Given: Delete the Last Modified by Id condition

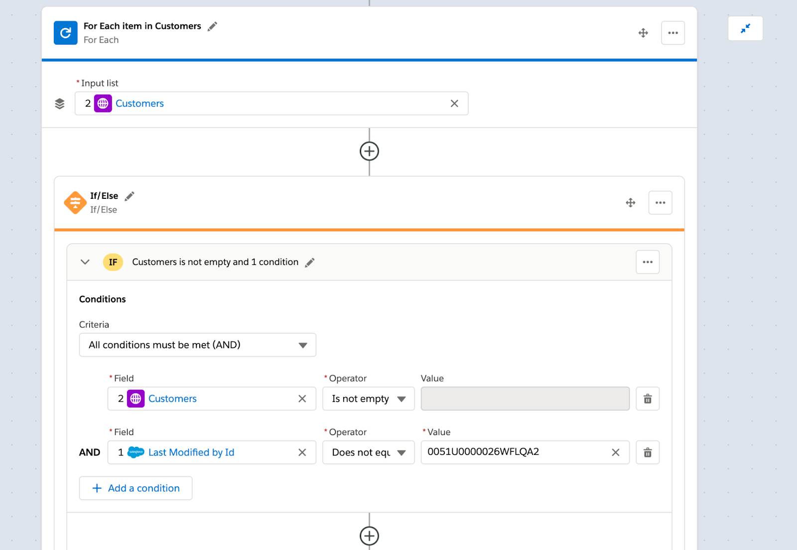Looking at the screenshot, I should pos(648,452).
